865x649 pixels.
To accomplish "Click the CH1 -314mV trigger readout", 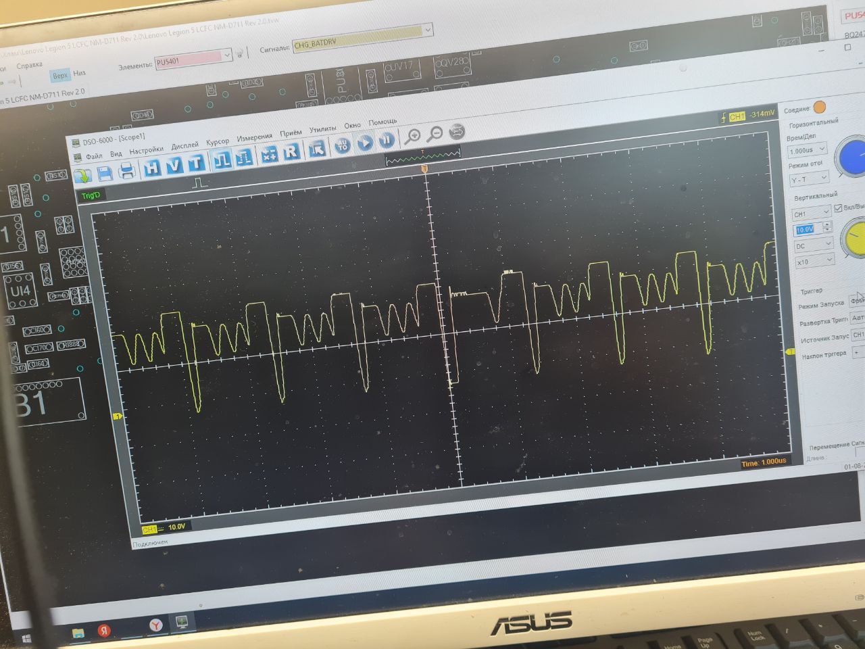I will tap(747, 115).
